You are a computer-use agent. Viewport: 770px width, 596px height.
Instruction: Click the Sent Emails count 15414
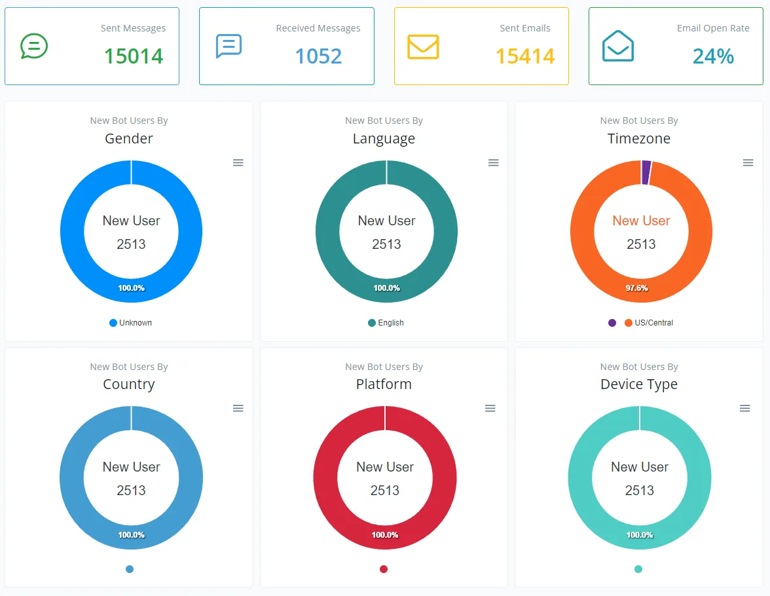(x=525, y=56)
